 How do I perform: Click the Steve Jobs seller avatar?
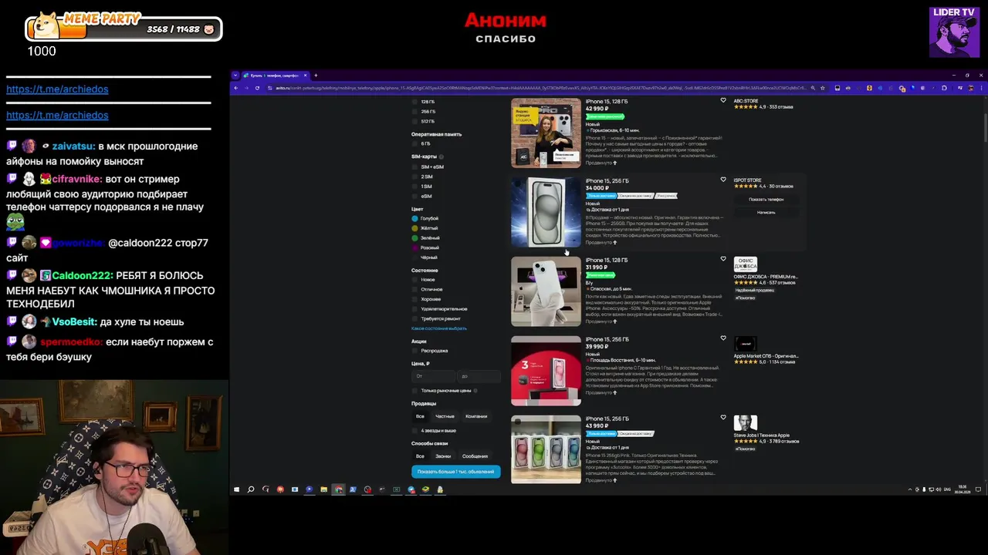pos(745,423)
